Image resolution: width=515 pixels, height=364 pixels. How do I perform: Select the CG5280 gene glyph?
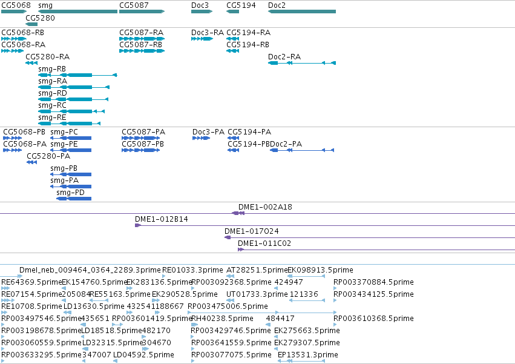click(31, 24)
